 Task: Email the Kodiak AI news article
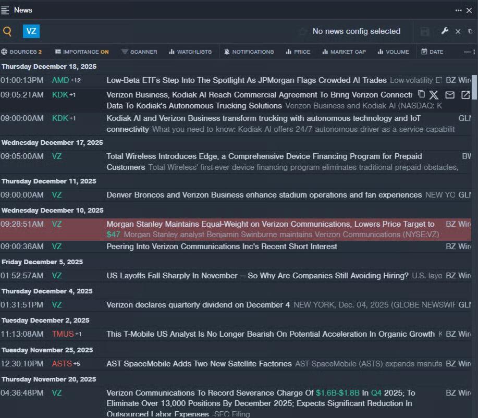tap(450, 95)
